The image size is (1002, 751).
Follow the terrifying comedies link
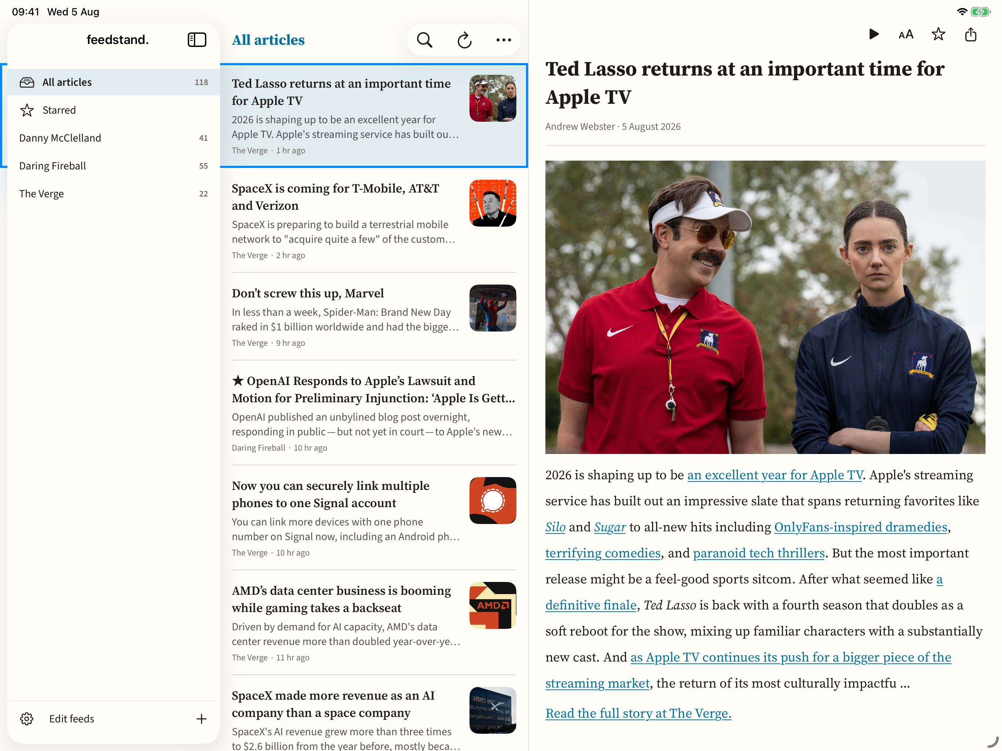click(x=603, y=553)
